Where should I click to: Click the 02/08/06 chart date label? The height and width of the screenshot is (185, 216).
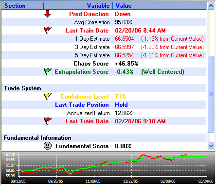(x=168, y=181)
